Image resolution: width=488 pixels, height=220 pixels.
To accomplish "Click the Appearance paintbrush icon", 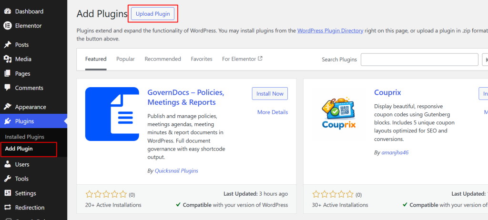I will coord(8,107).
